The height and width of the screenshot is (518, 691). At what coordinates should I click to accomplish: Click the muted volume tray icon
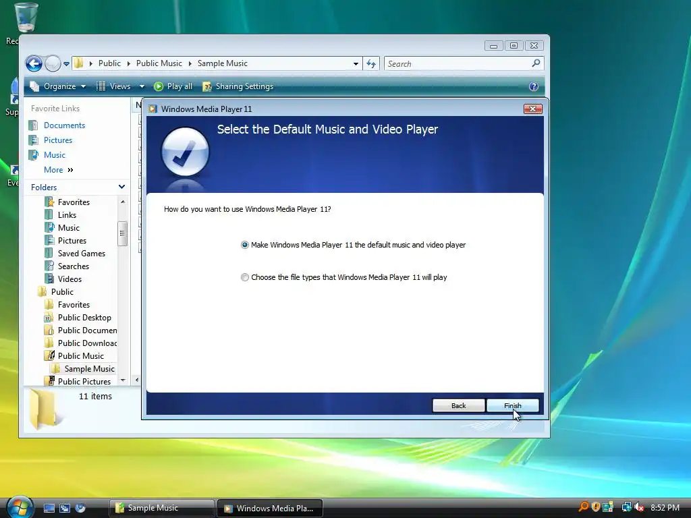[640, 507]
